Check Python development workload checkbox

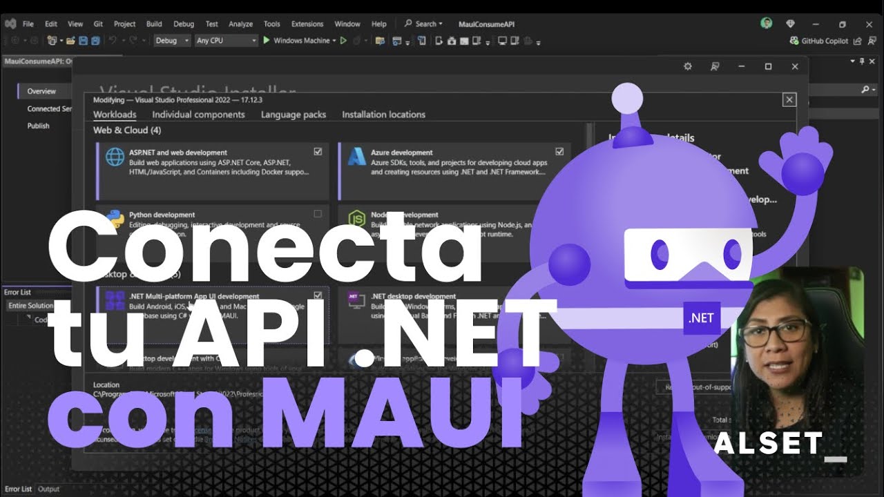point(318,214)
